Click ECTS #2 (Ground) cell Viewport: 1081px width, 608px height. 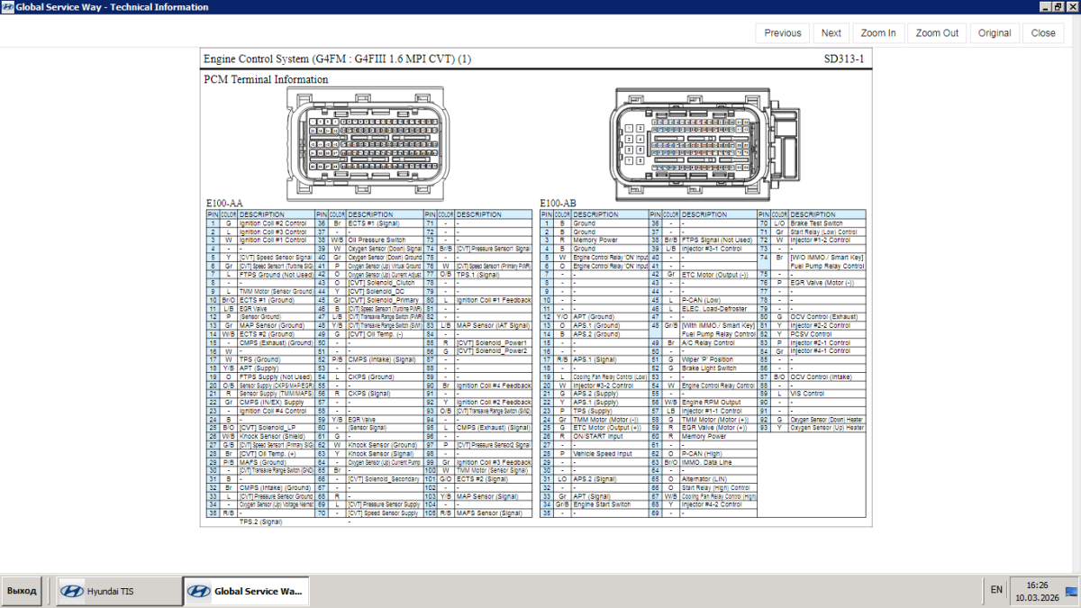tap(276, 334)
